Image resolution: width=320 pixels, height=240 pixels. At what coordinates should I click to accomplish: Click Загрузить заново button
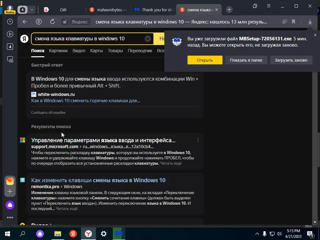(x=291, y=60)
